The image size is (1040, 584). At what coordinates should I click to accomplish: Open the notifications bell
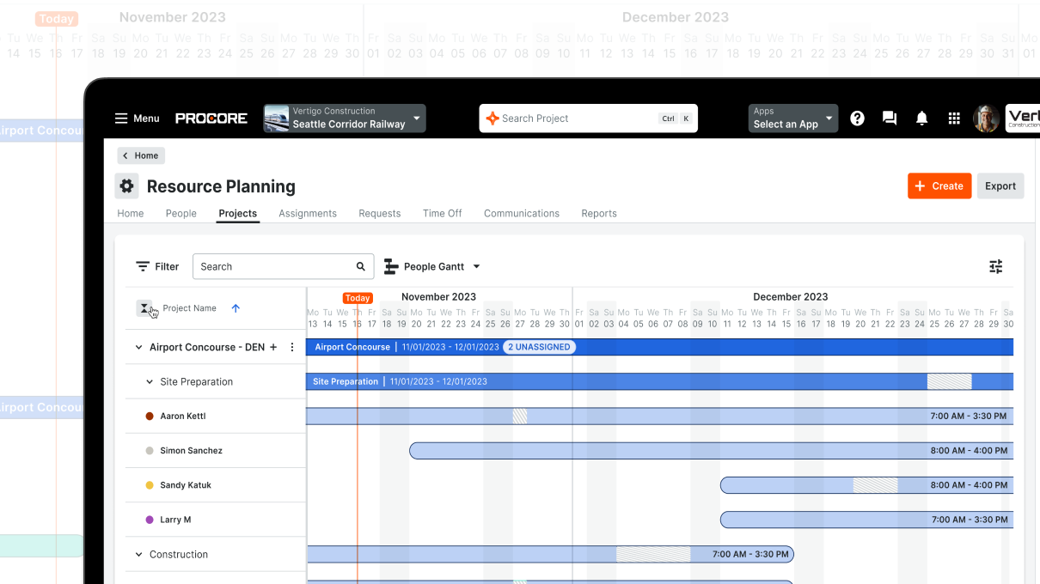921,118
